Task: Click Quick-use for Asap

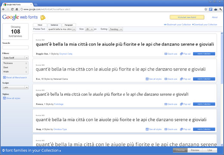Action: (x=171, y=129)
